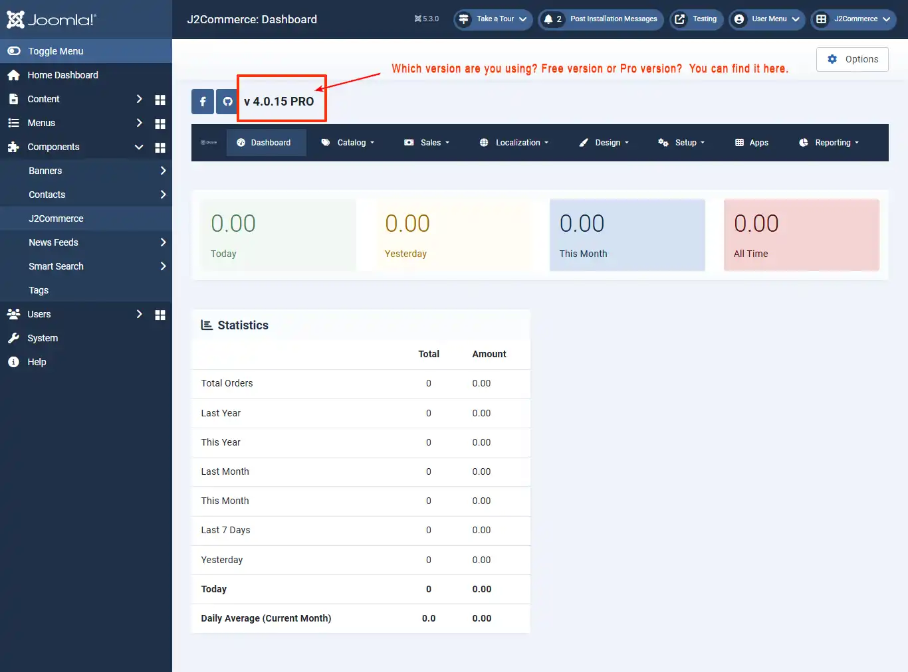Expand the Content menu chevron
The width and height of the screenshot is (908, 672).
(139, 99)
